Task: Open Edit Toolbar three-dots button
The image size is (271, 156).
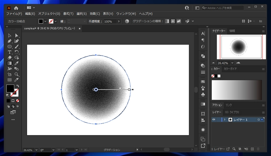Action: pyautogui.click(x=13, y=120)
